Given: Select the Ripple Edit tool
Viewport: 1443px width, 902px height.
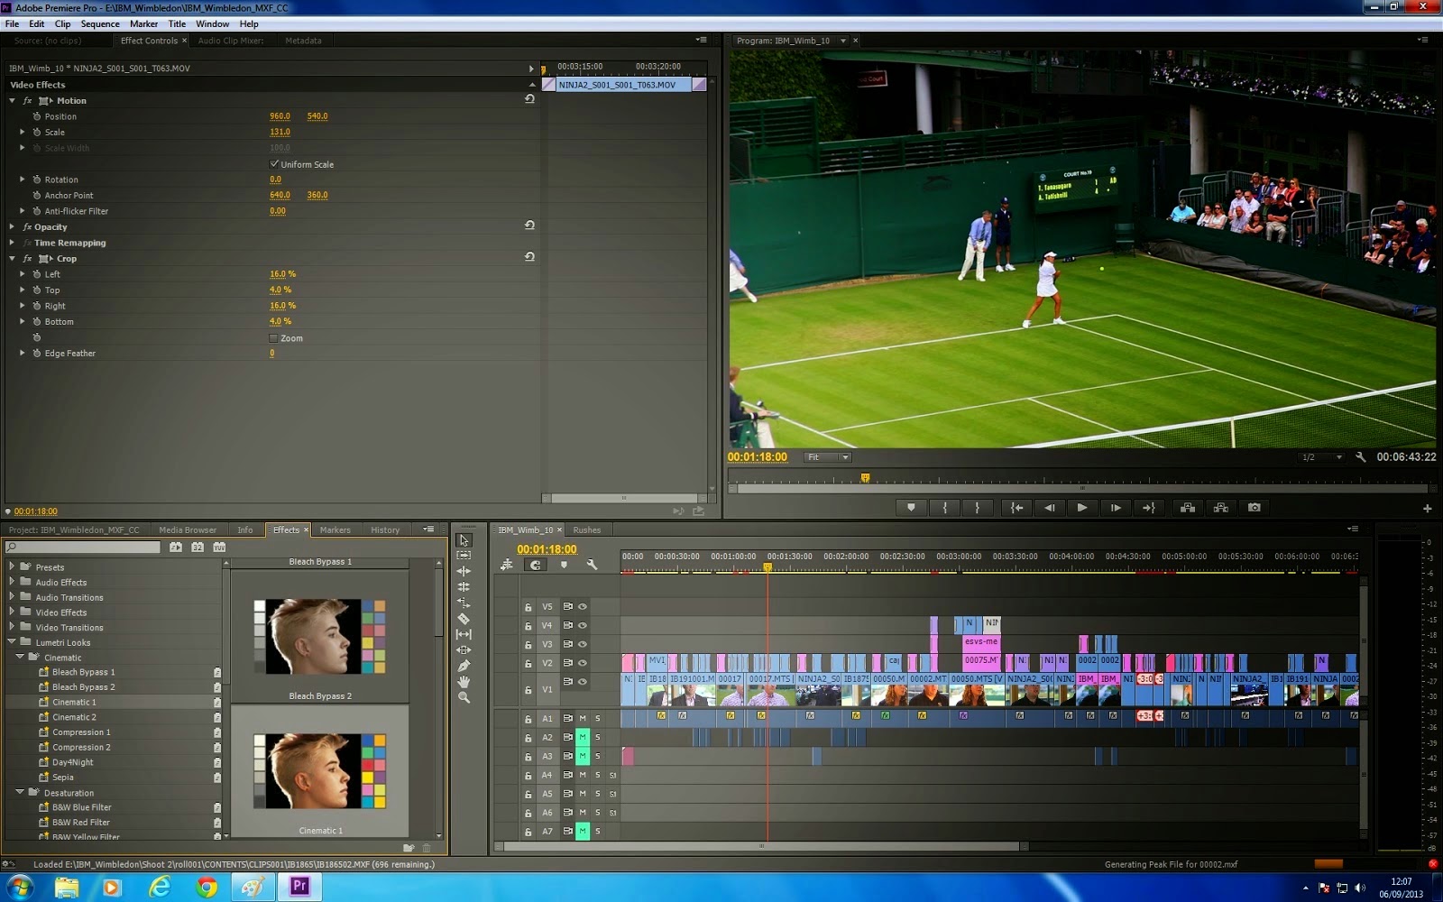Looking at the screenshot, I should tap(464, 571).
